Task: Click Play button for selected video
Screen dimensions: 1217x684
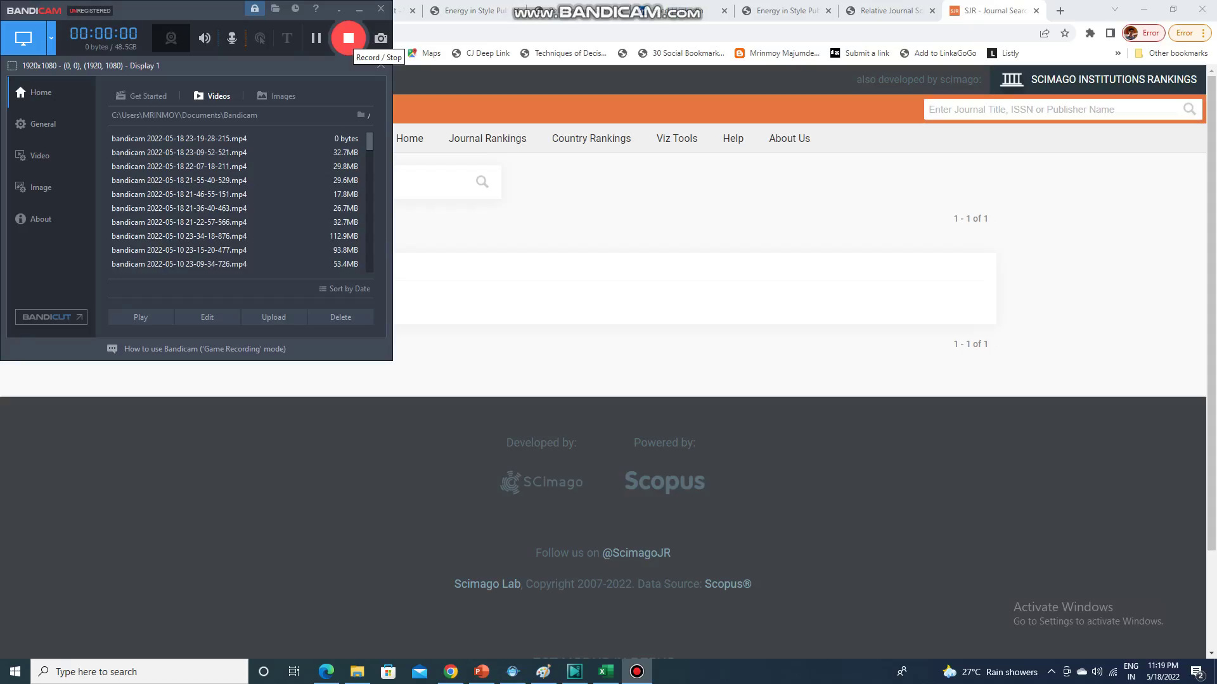Action: (141, 317)
